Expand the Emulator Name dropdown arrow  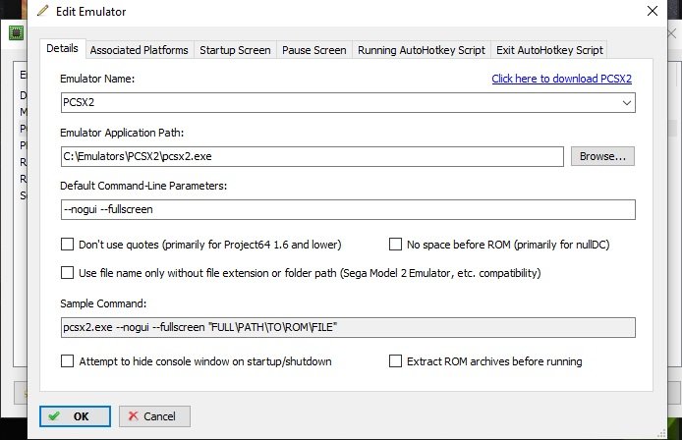(626, 102)
